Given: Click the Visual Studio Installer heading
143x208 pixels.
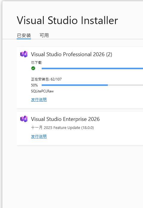Looking at the screenshot, I should point(67,20).
